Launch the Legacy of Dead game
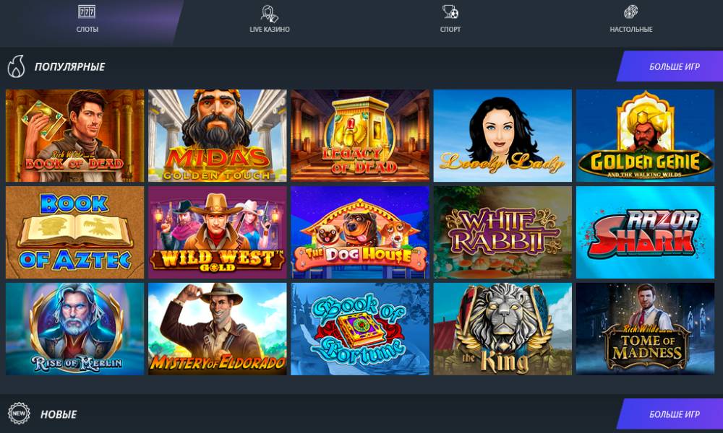This screenshot has width=723, height=433. point(359,136)
